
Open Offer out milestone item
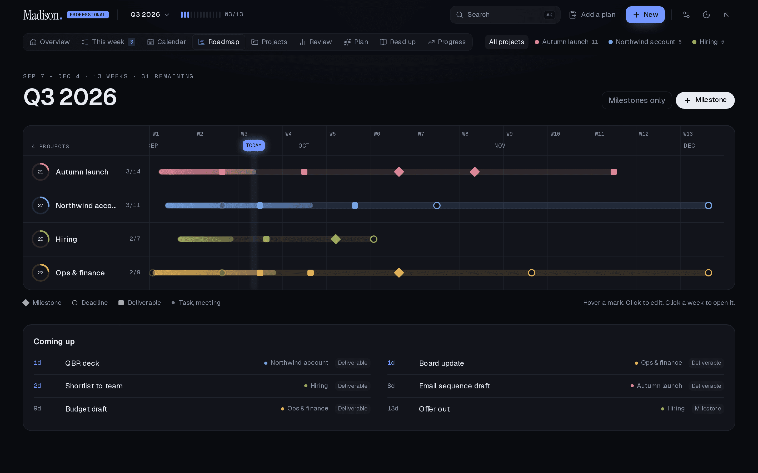coord(556,409)
